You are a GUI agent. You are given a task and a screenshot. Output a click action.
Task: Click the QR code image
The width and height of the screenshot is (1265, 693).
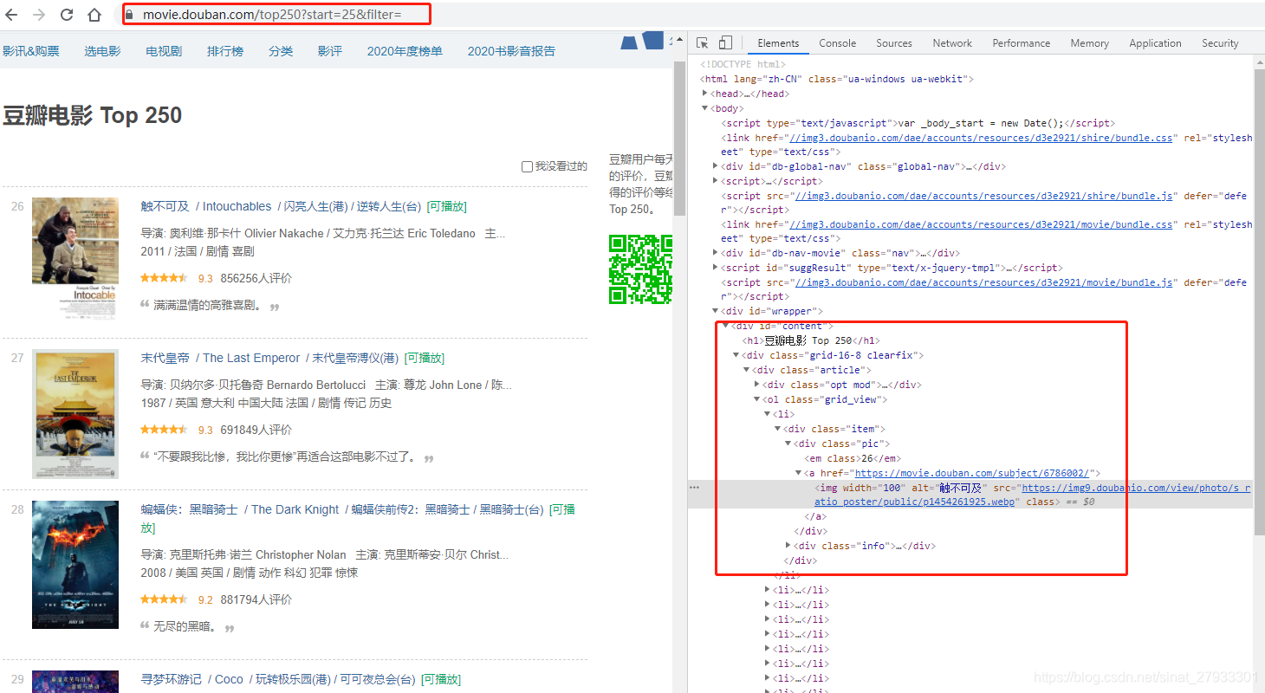[x=640, y=269]
